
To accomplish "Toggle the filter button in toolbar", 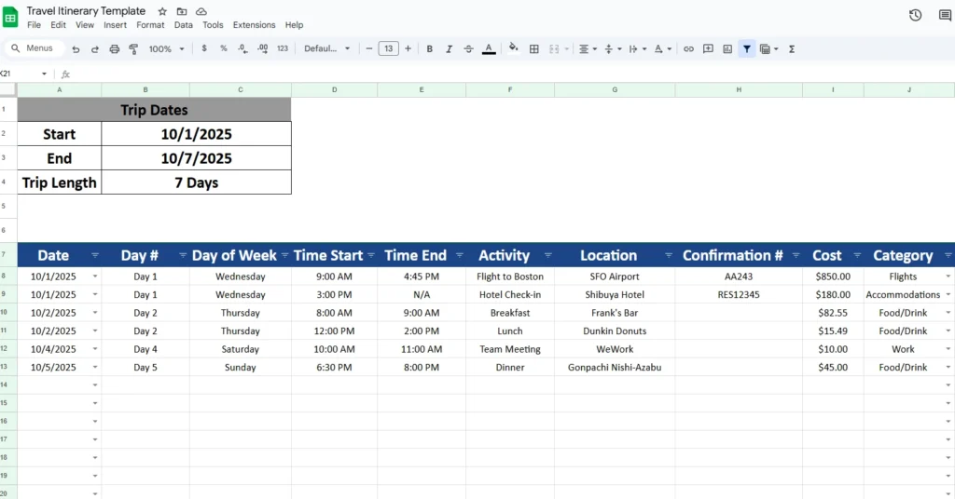I will [747, 49].
